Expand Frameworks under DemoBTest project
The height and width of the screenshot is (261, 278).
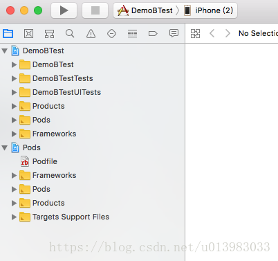click(14, 134)
